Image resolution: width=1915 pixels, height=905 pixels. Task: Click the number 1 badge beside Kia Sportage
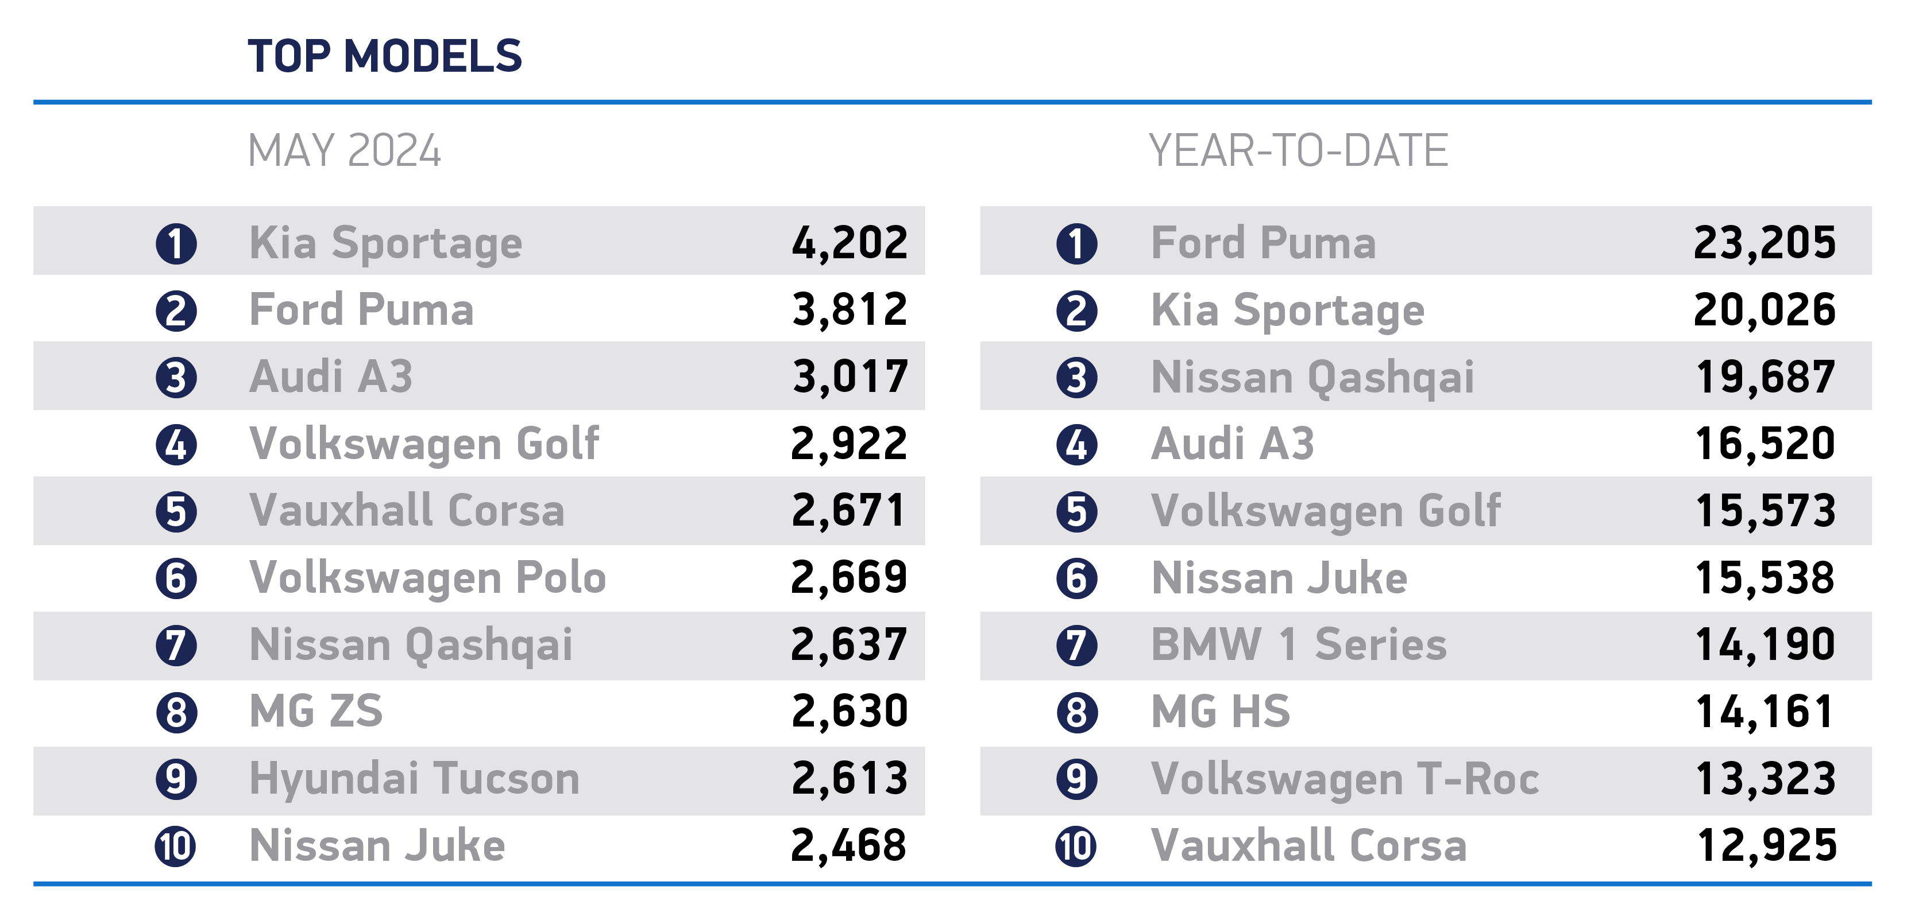[176, 244]
